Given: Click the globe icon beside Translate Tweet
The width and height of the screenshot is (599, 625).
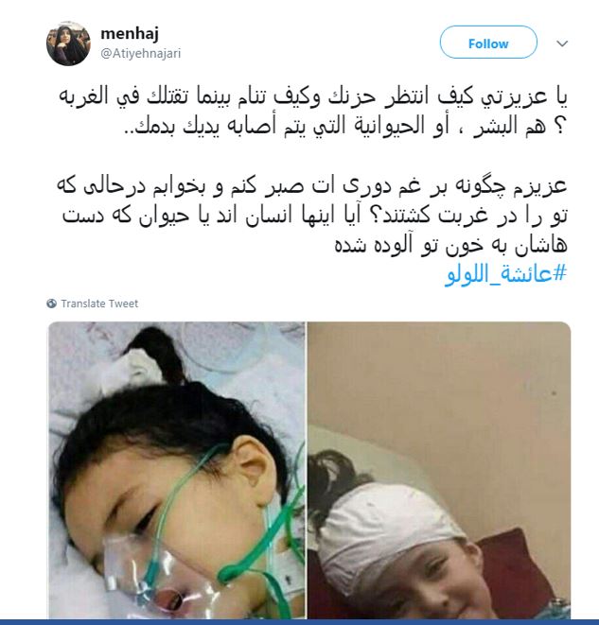Looking at the screenshot, I should (x=51, y=304).
